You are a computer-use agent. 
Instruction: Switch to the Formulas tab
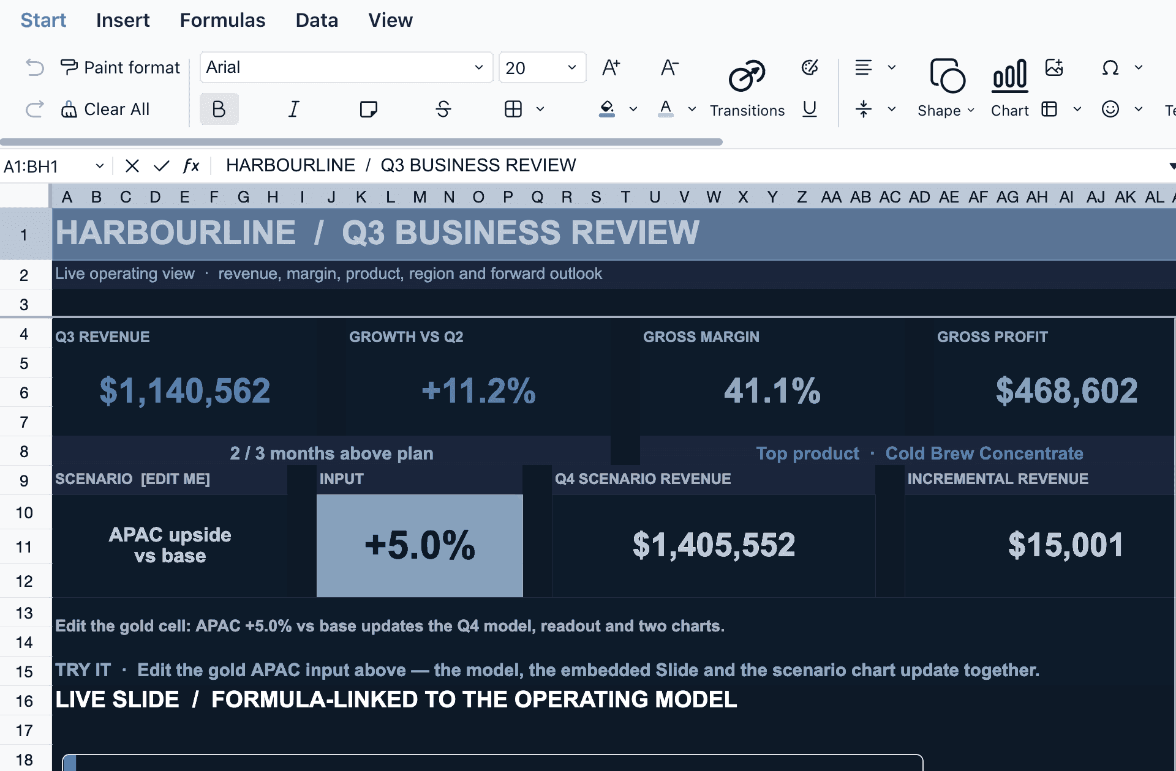pyautogui.click(x=222, y=20)
